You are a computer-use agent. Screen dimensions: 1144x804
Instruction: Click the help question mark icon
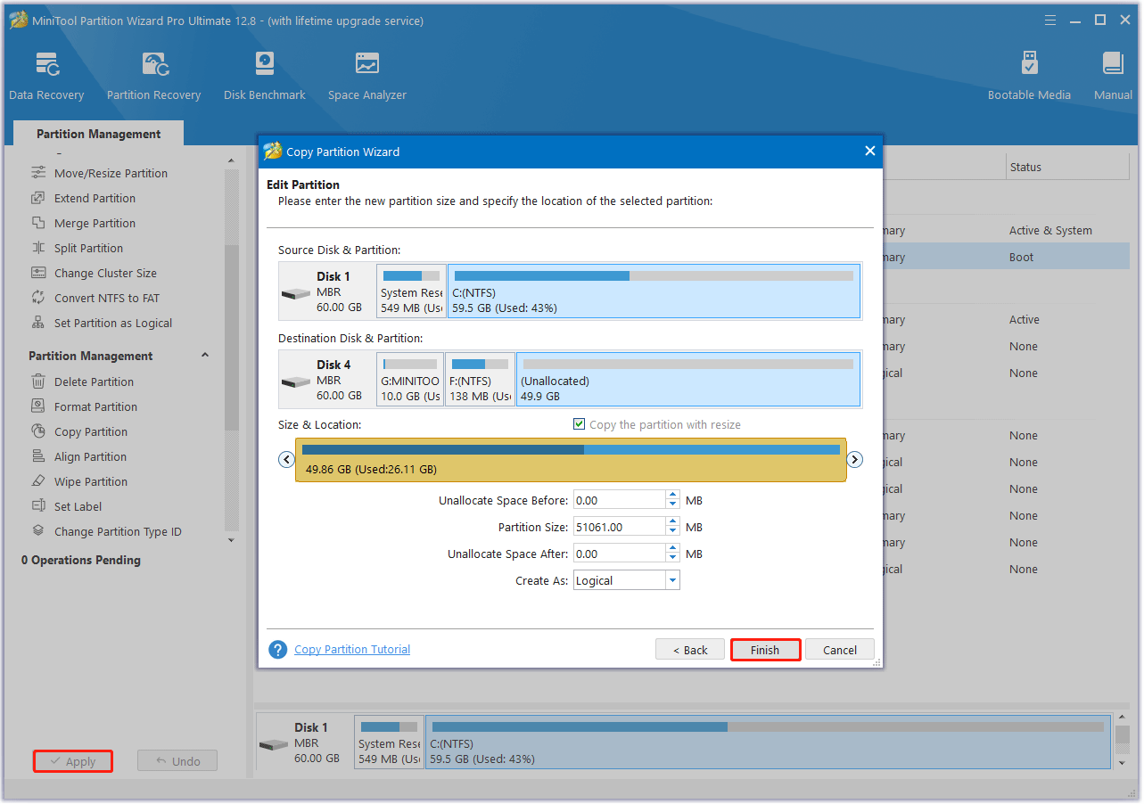pos(278,650)
